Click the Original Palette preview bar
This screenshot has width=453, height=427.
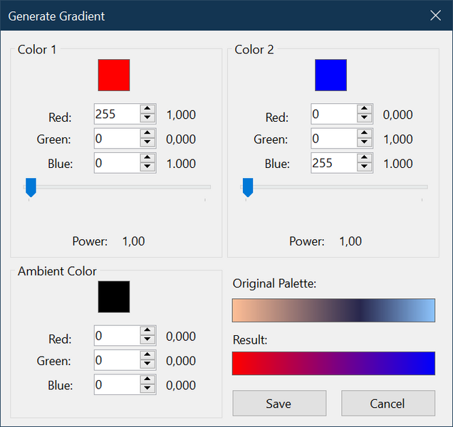pyautogui.click(x=333, y=311)
